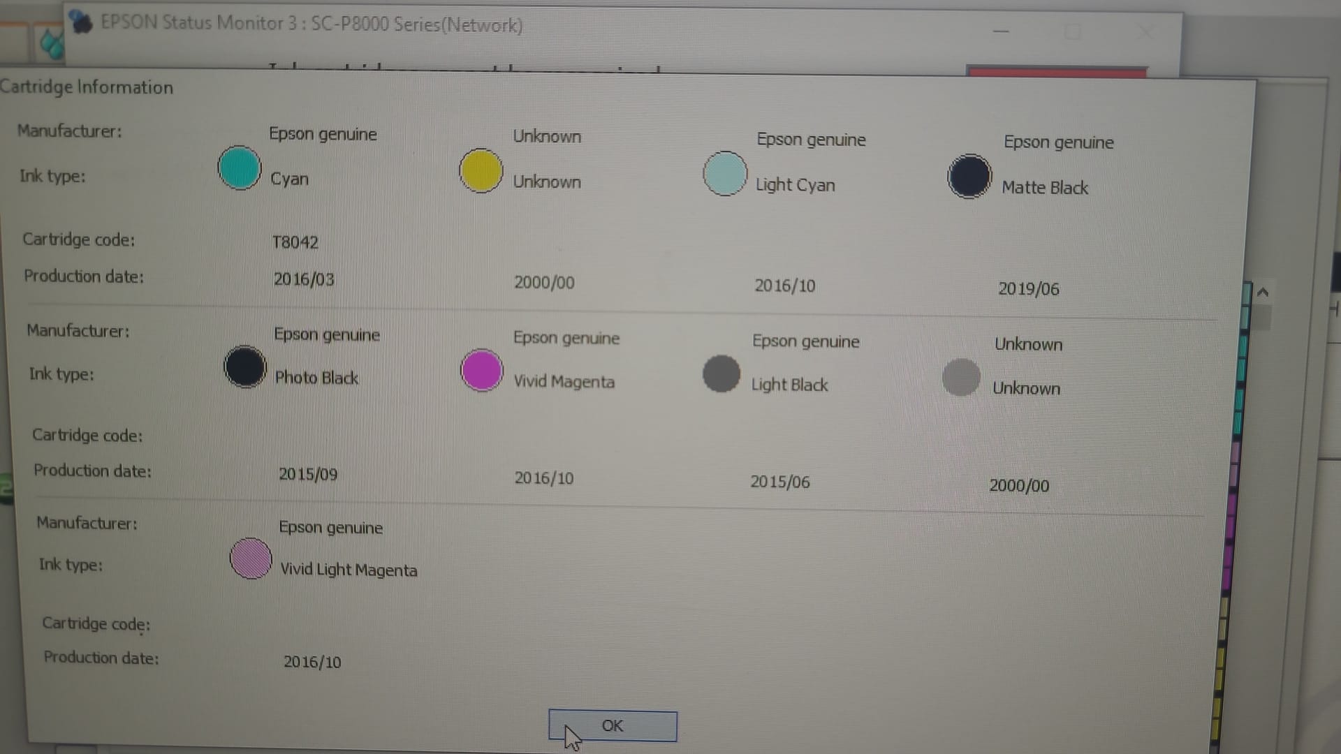Click the Matte Black ink circle
The height and width of the screenshot is (754, 1341).
[x=969, y=176]
